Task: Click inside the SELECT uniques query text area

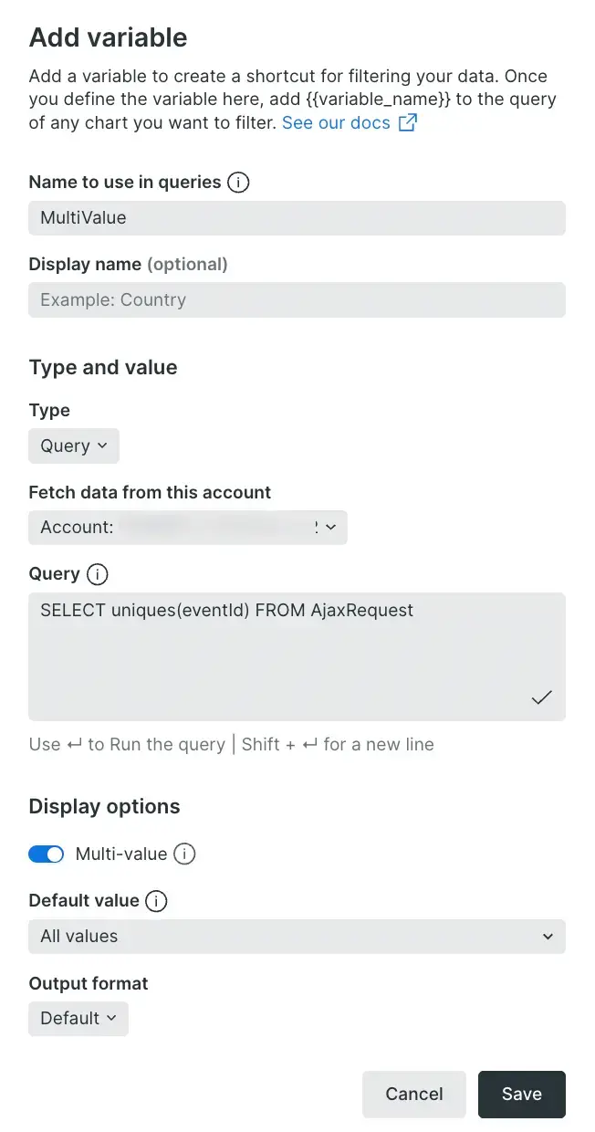Action: coord(297,656)
